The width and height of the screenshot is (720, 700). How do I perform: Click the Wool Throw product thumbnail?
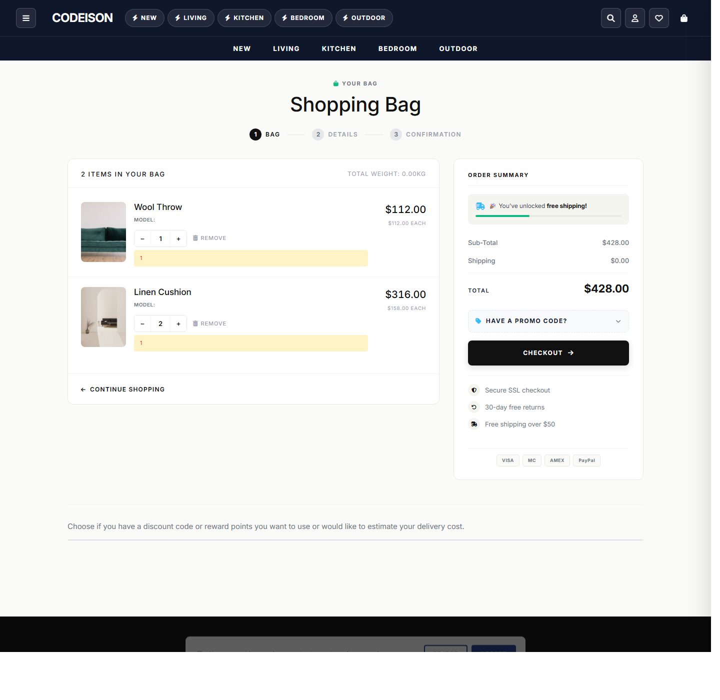click(103, 231)
